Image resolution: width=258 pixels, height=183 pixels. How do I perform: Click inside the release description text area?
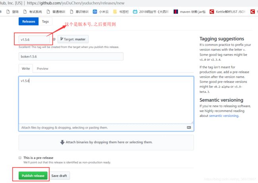coord(106,100)
